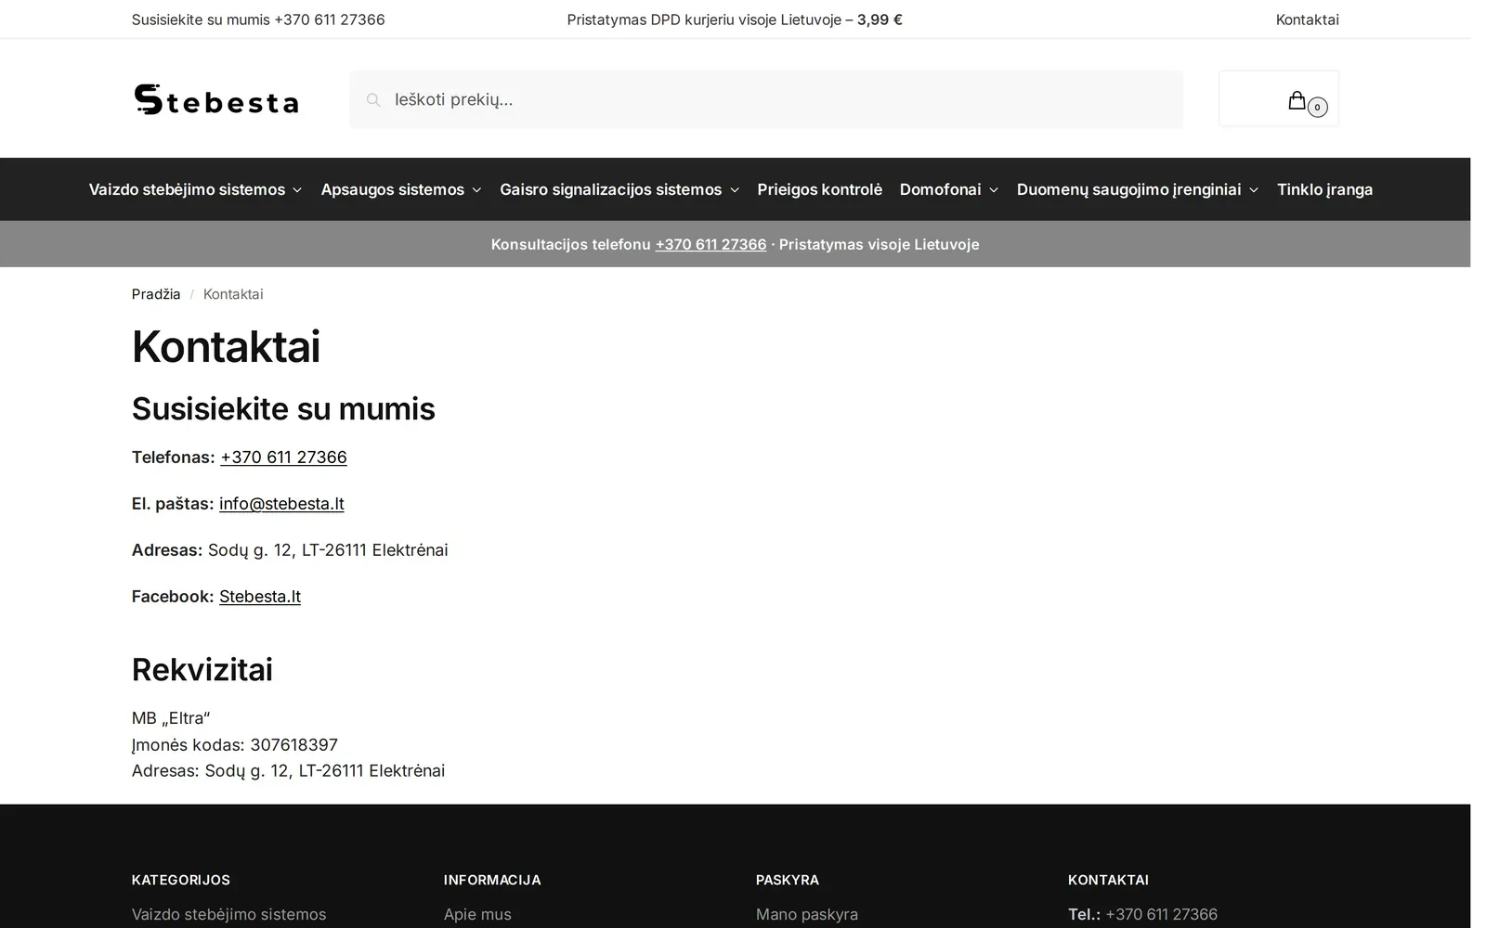Open Domofonai nav item
Viewport: 1486px width, 928px height.
(940, 189)
